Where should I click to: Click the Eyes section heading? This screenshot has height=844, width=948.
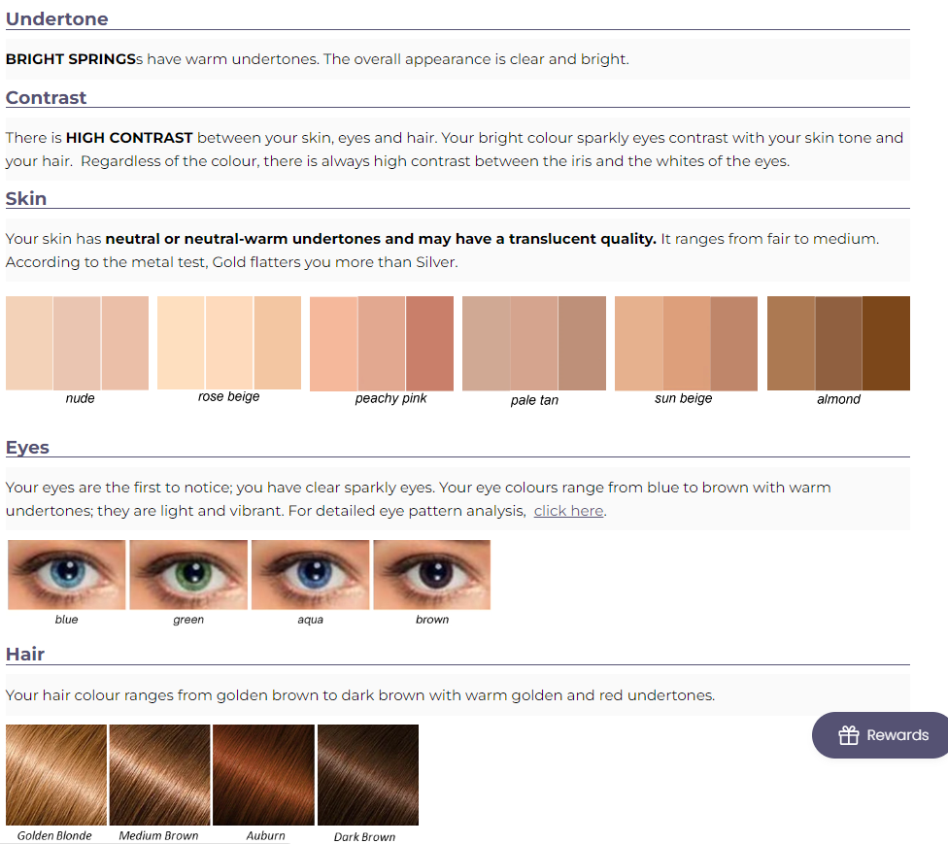(x=27, y=448)
